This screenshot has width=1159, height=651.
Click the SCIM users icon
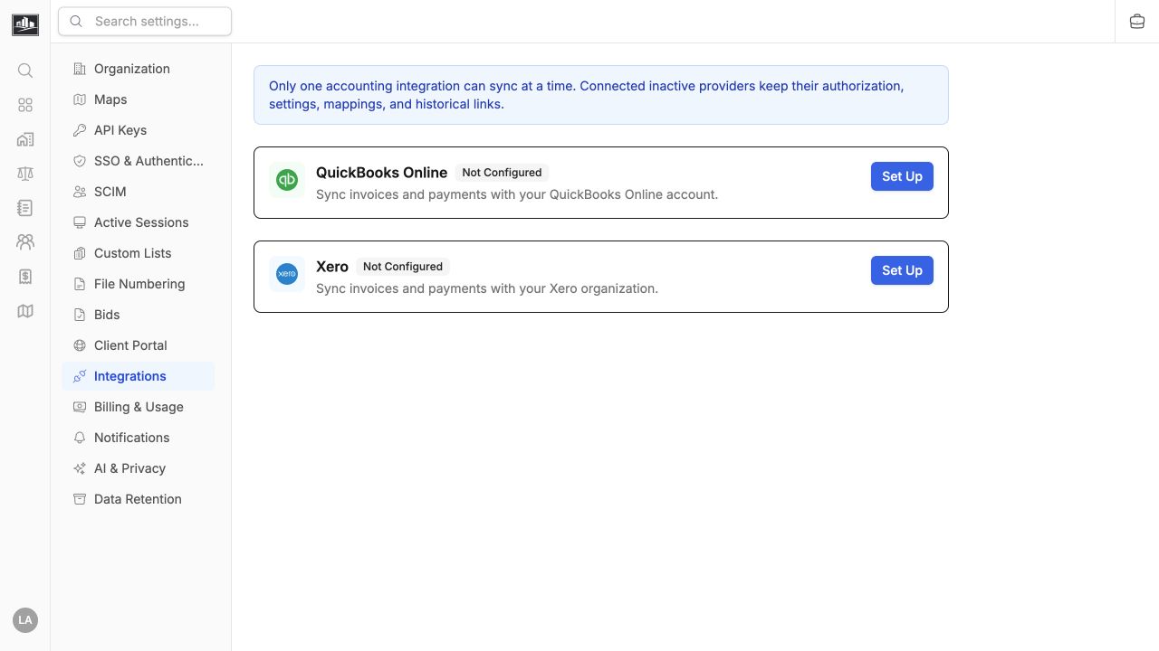[x=80, y=192]
